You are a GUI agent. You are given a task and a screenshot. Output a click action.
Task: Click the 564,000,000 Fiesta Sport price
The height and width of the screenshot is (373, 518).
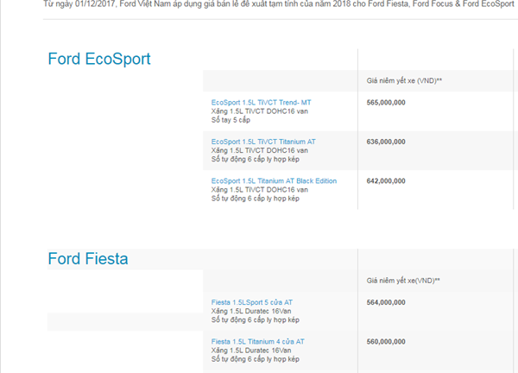tap(386, 301)
